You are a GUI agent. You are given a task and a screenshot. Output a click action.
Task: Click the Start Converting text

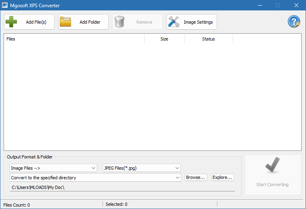click(x=272, y=185)
